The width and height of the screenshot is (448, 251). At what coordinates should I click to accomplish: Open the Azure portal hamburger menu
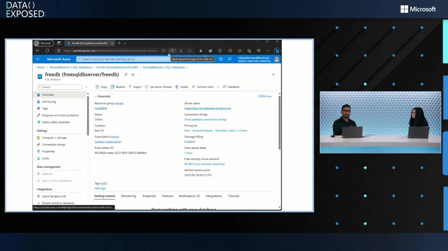[38, 59]
